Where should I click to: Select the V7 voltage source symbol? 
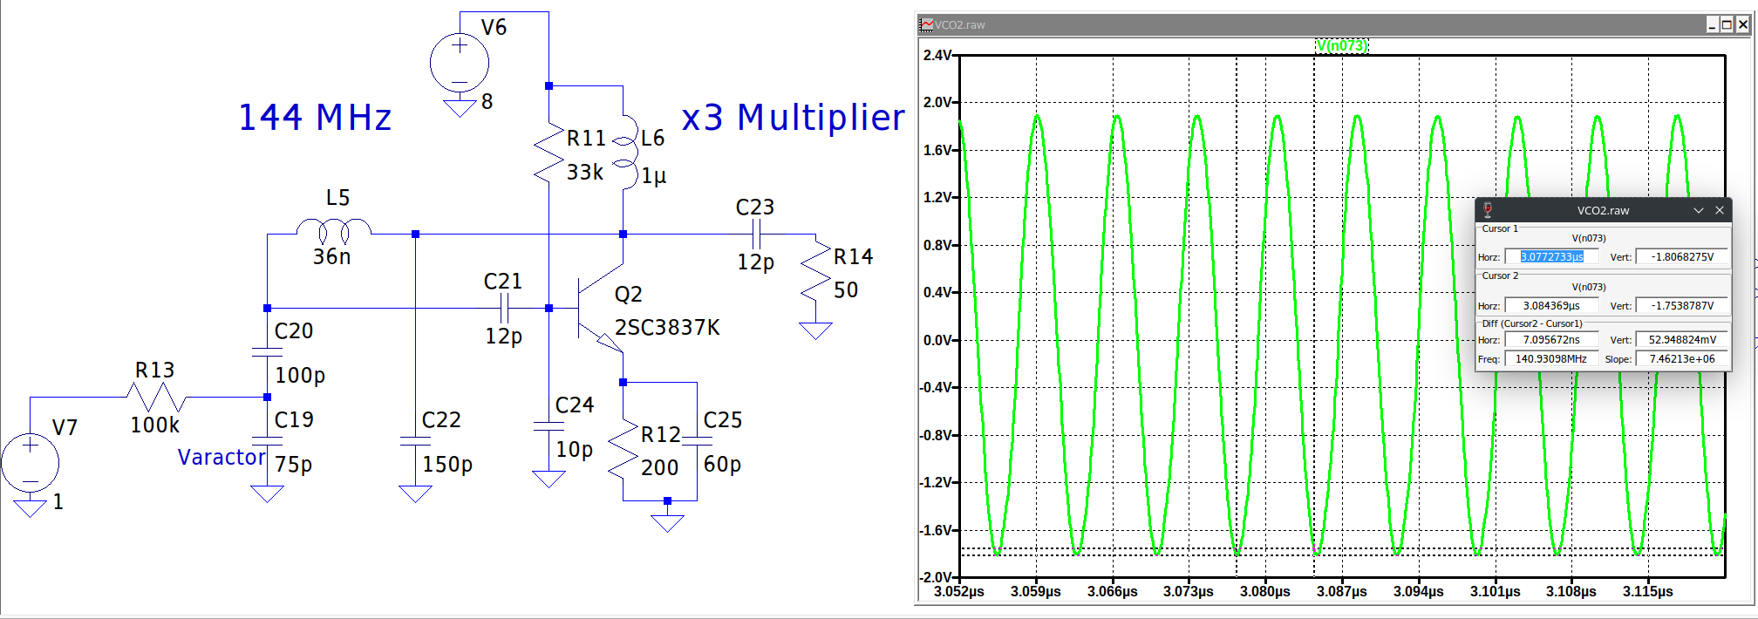30,463
